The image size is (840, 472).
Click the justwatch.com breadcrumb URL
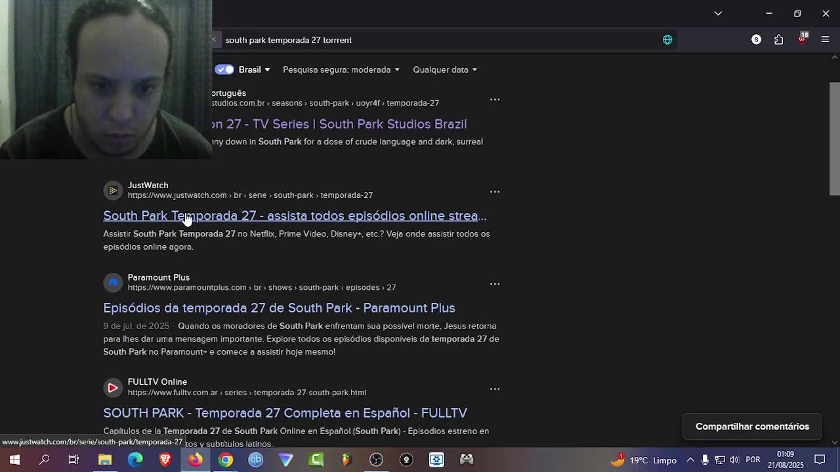pos(250,195)
